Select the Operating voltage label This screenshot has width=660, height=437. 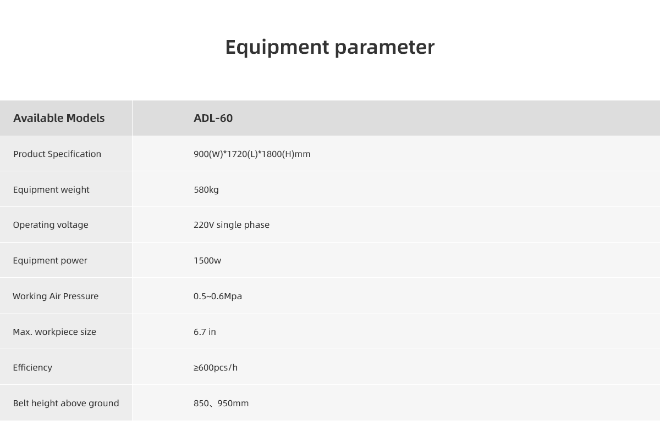[x=51, y=225]
